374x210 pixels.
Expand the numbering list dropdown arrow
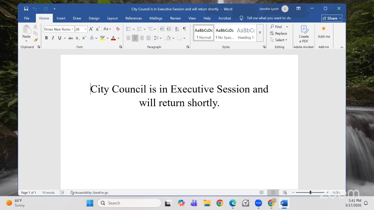pyautogui.click(x=144, y=29)
